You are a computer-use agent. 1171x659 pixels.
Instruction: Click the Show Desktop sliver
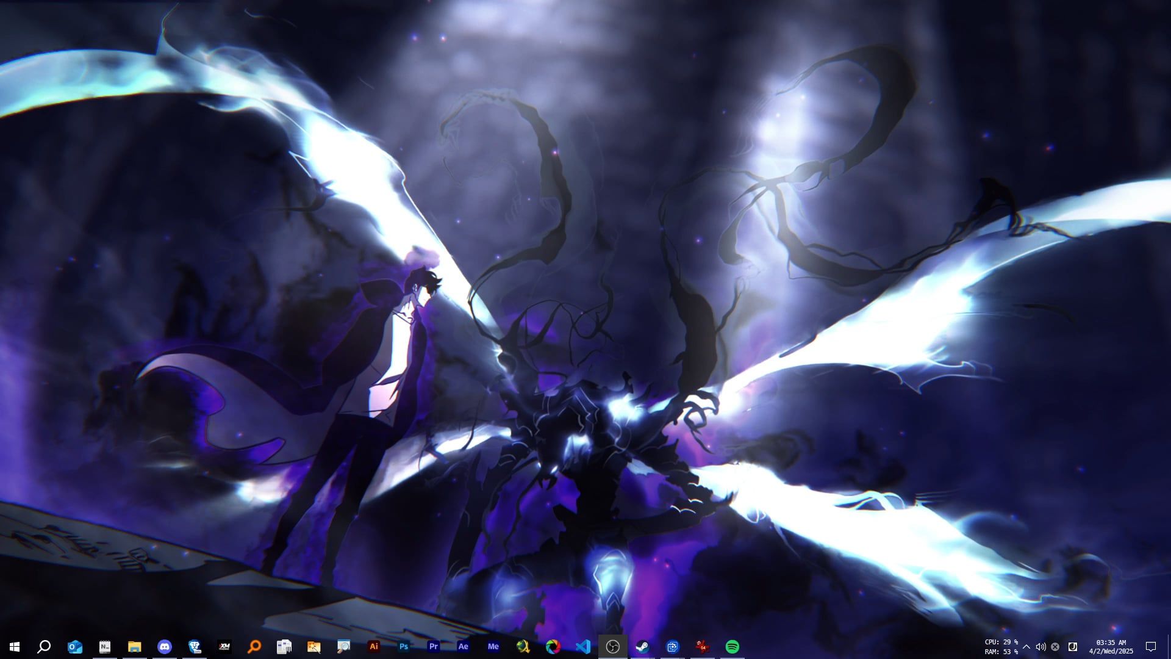pos(1169,647)
